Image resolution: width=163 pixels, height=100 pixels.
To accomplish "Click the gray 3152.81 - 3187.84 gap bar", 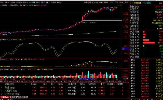I will [102, 21].
